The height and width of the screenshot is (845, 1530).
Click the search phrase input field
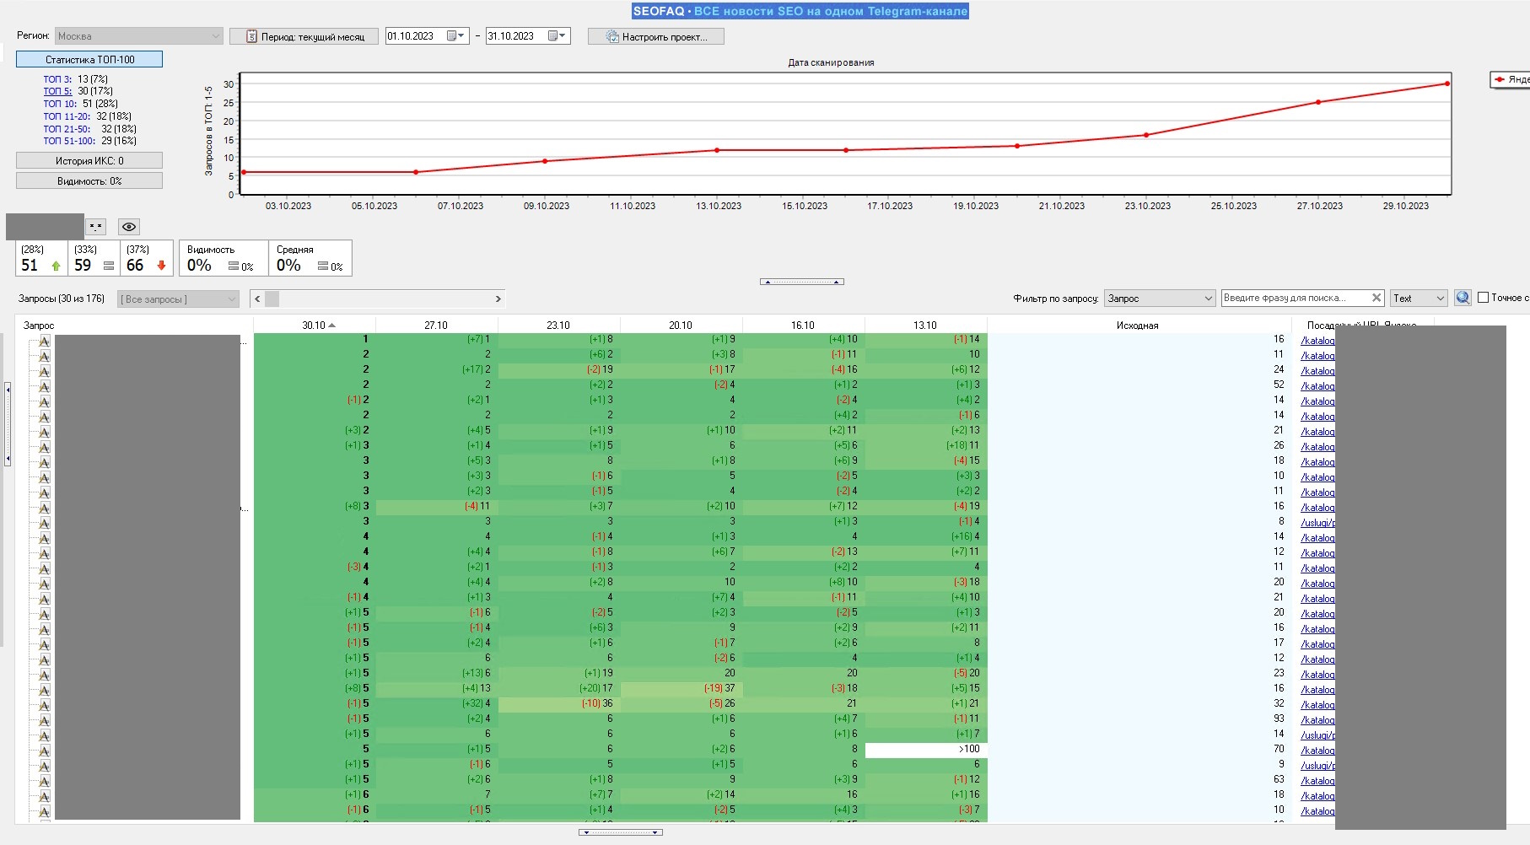[x=1293, y=298]
